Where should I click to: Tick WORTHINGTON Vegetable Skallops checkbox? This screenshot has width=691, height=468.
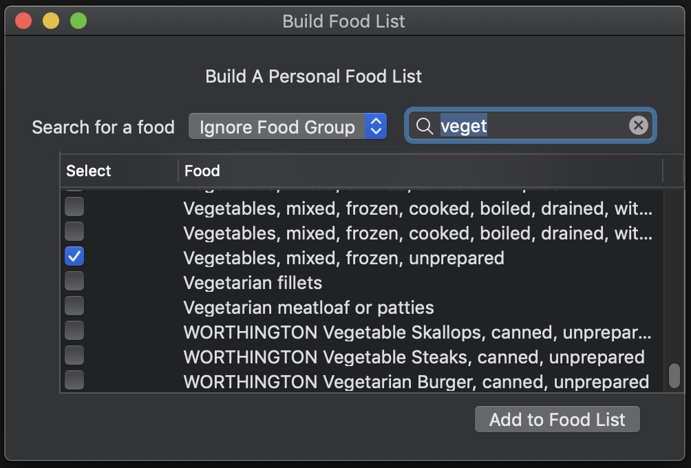point(74,331)
